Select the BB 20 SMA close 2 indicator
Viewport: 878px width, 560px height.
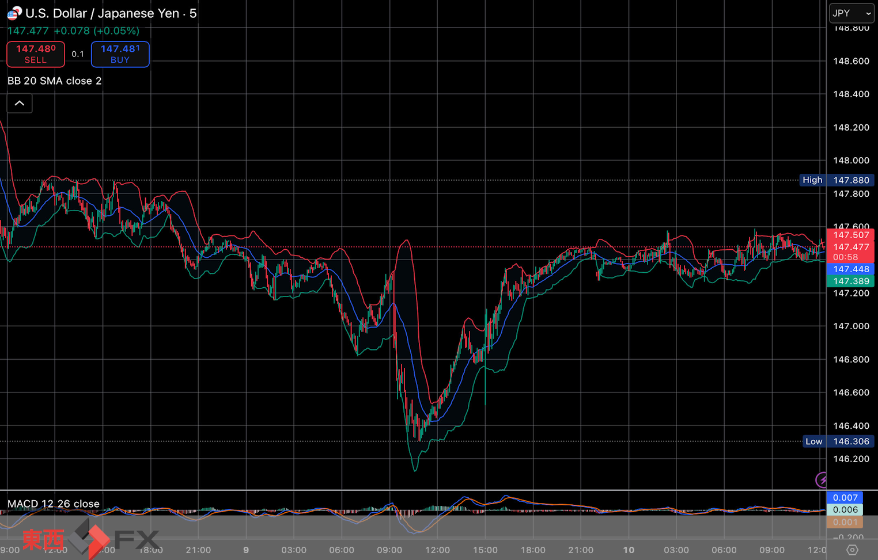tap(55, 81)
